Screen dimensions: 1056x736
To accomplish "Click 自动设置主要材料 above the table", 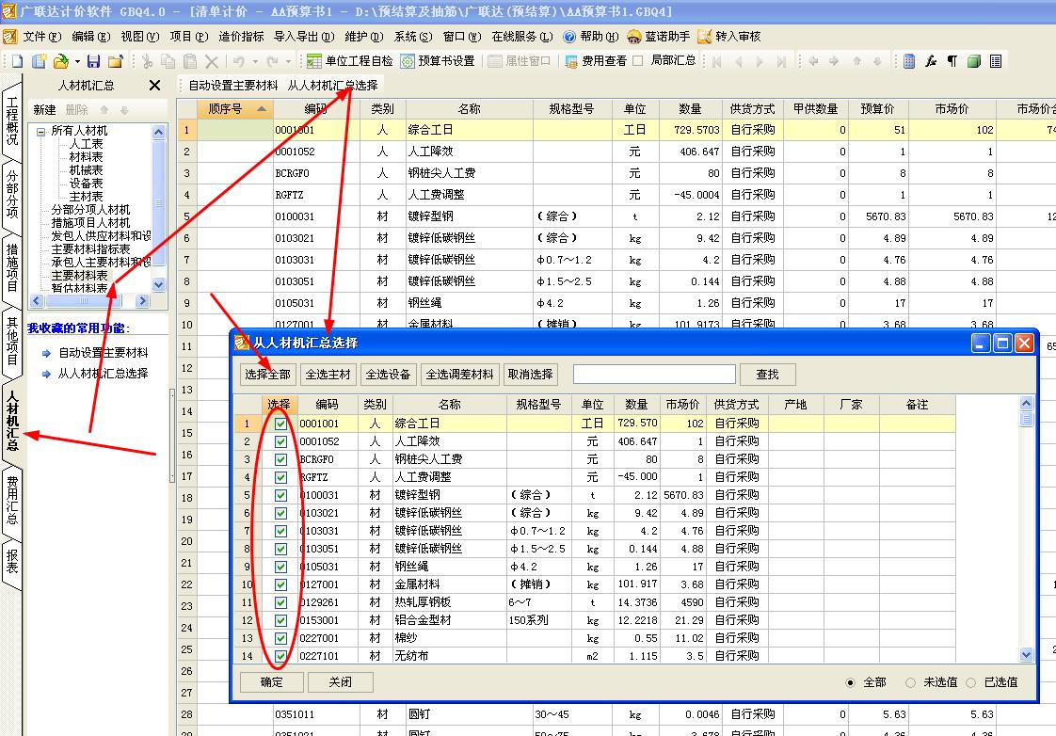I will 233,86.
